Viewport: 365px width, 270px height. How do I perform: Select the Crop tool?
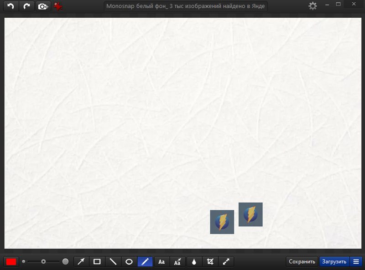pyautogui.click(x=210, y=262)
